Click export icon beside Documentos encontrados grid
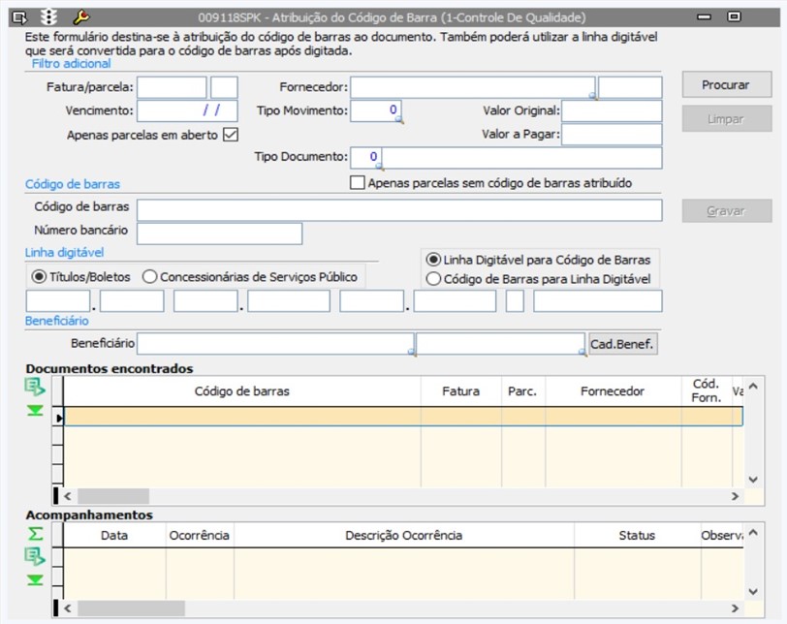 point(35,388)
